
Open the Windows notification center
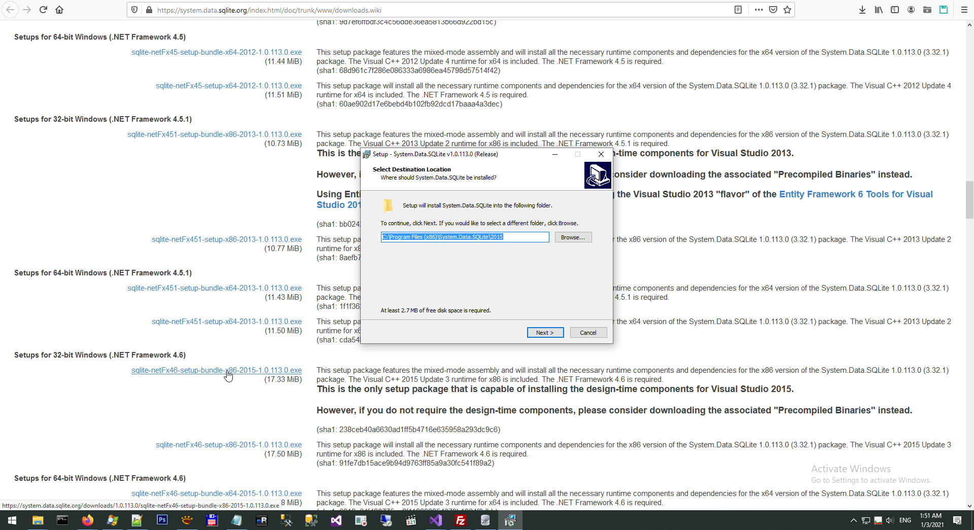(x=957, y=520)
